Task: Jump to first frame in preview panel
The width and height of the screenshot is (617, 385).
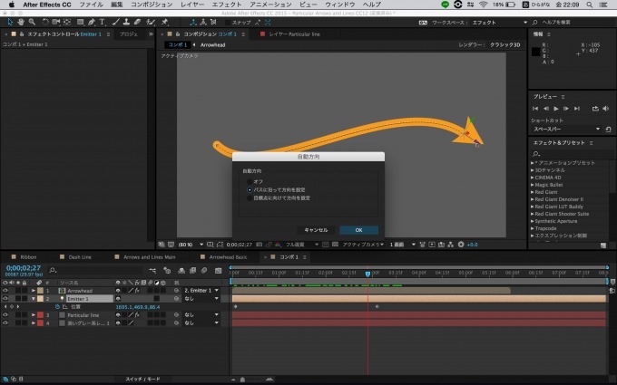Action: pyautogui.click(x=535, y=108)
